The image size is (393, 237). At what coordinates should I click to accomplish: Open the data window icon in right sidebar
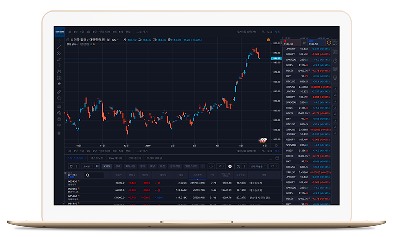tap(335, 69)
